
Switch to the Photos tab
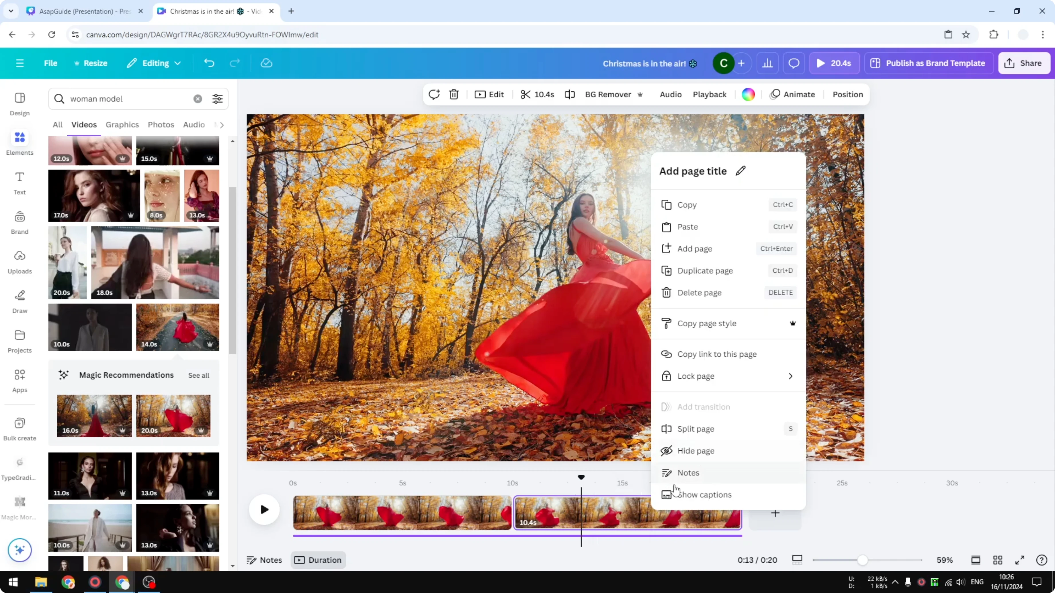tap(161, 124)
